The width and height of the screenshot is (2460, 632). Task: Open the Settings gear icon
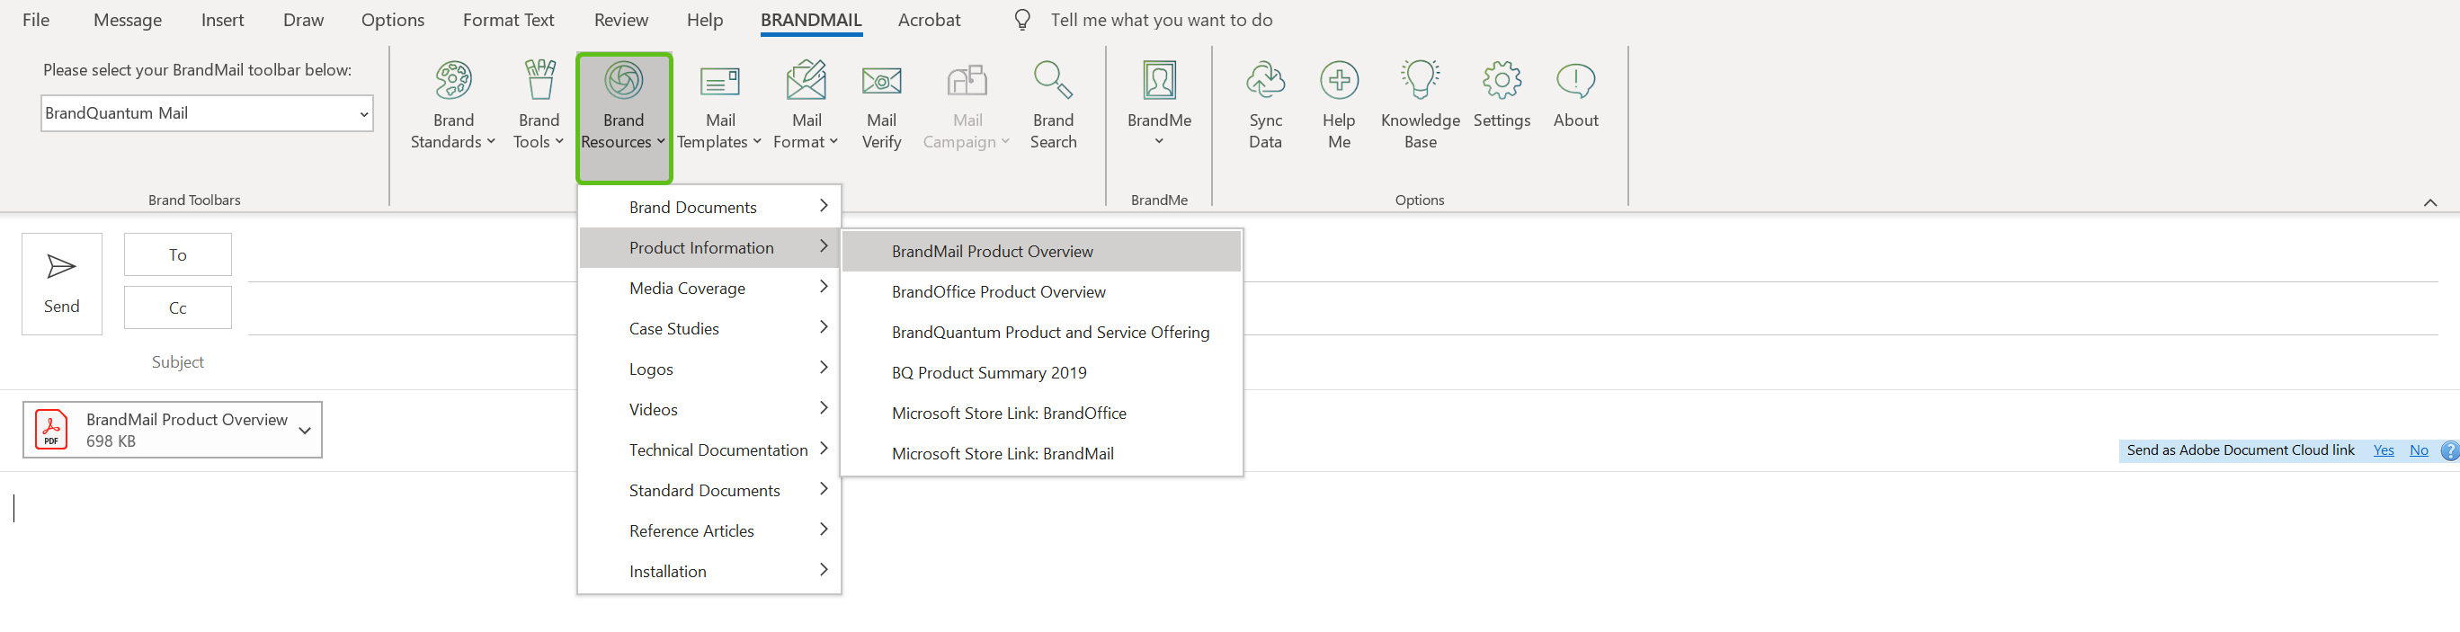[1502, 80]
